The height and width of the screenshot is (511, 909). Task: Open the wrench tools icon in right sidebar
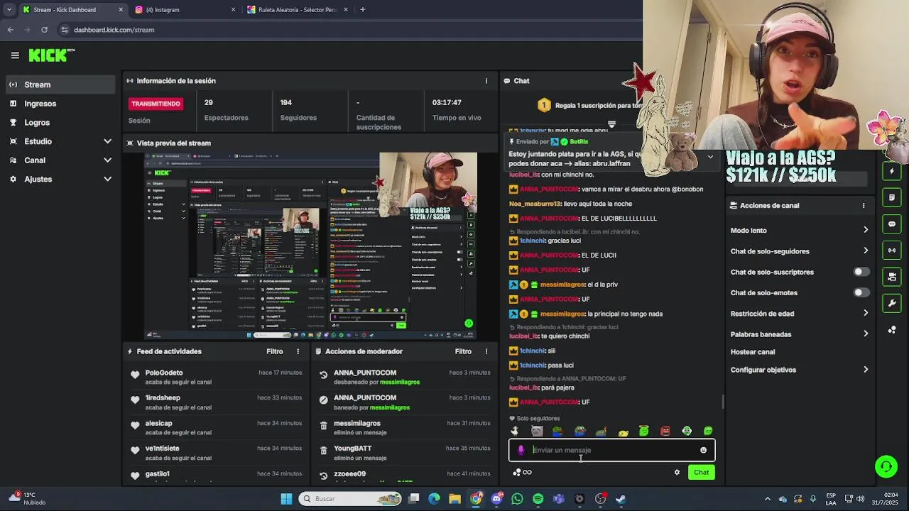[892, 303]
